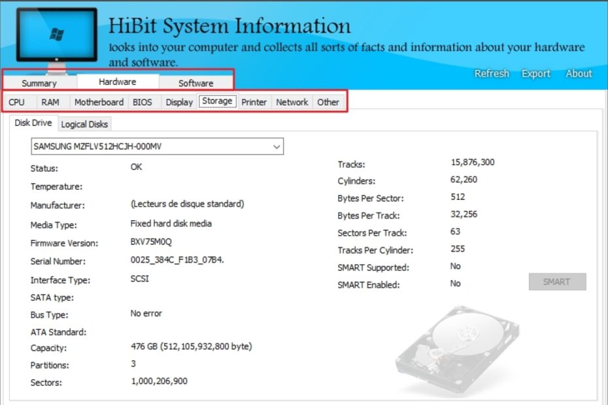Open the Other sub-tab
The height and width of the screenshot is (405, 608).
coord(328,103)
